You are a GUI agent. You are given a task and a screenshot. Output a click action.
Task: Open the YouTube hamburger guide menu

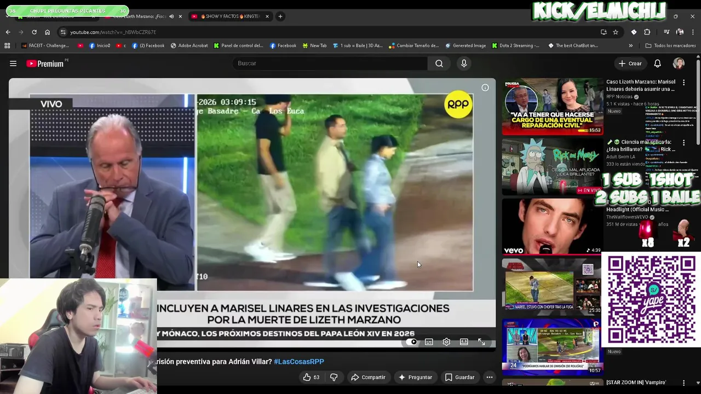tap(13, 63)
